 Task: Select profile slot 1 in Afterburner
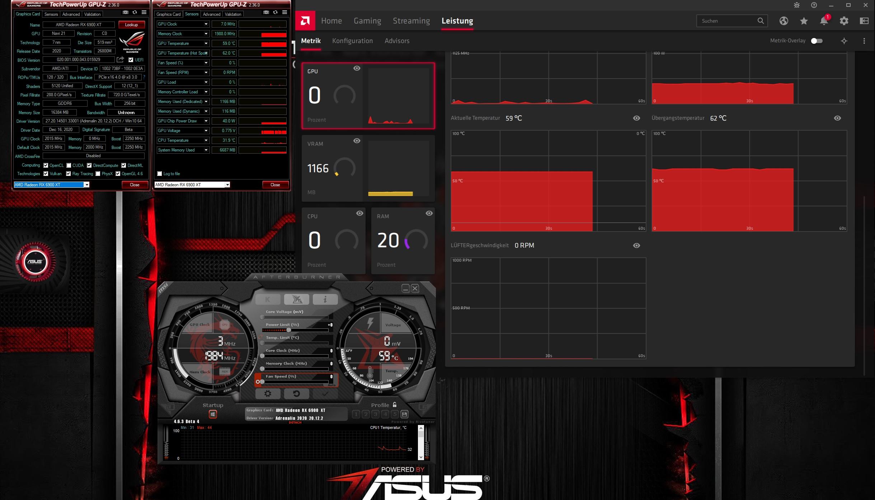pyautogui.click(x=356, y=414)
